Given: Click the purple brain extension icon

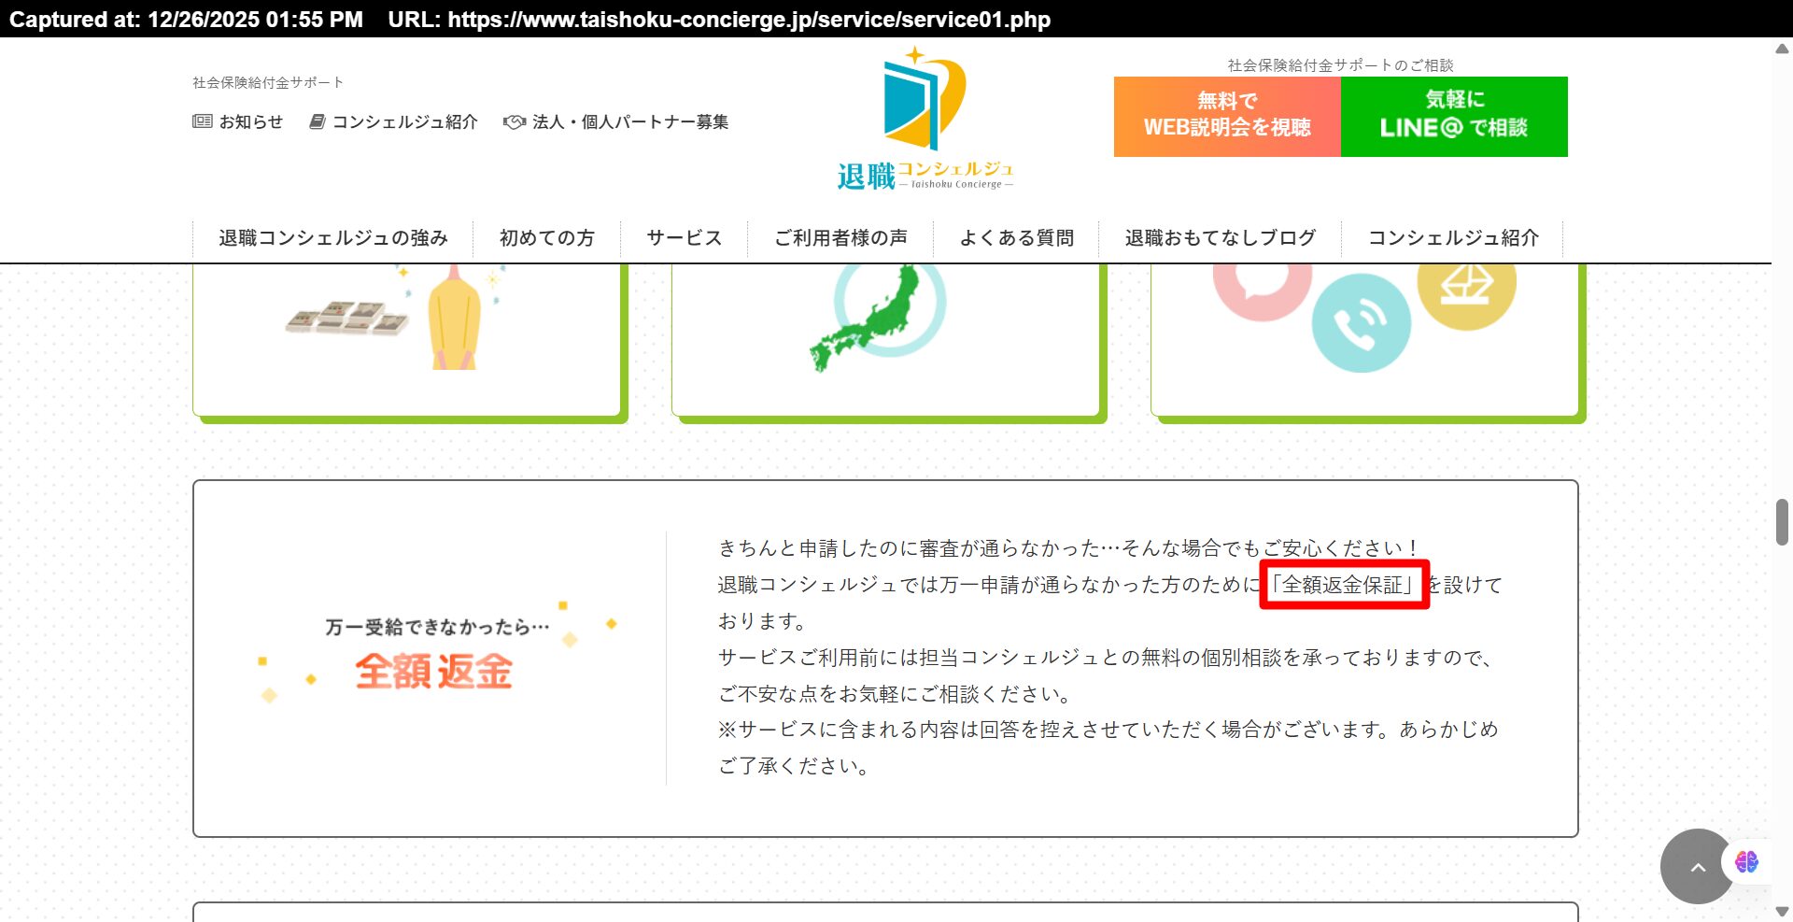Looking at the screenshot, I should coord(1746,861).
